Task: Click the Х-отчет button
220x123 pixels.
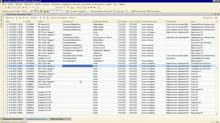Action: 24,11
